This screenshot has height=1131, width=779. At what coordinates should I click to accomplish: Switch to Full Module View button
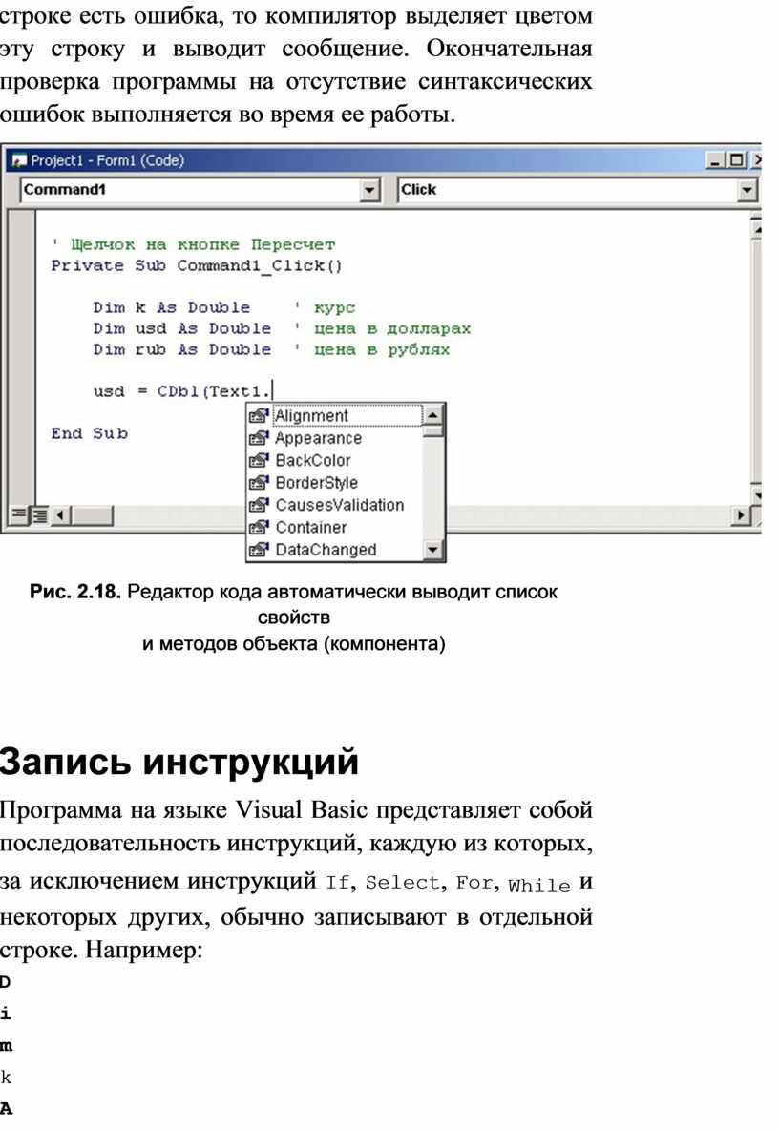[40, 515]
